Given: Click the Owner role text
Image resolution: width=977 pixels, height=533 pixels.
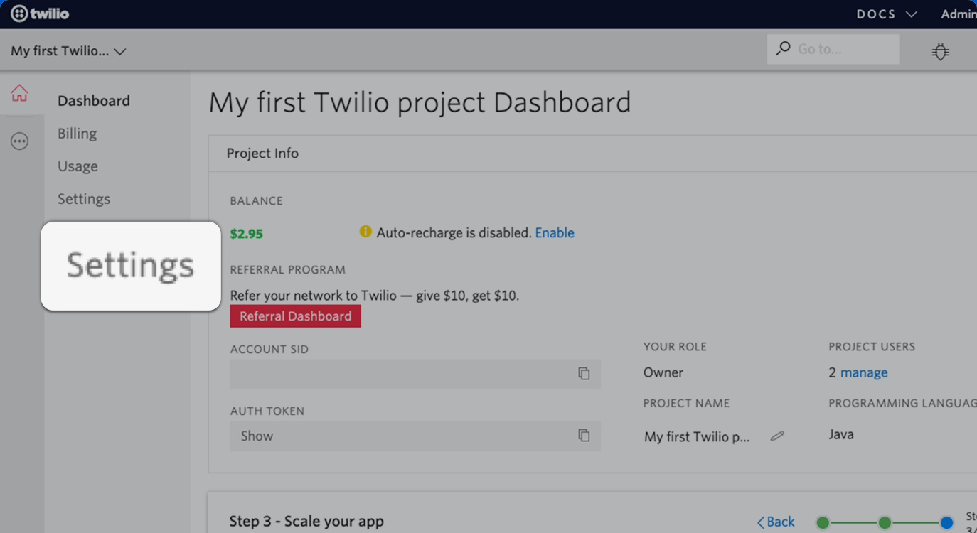Looking at the screenshot, I should click(x=663, y=372).
